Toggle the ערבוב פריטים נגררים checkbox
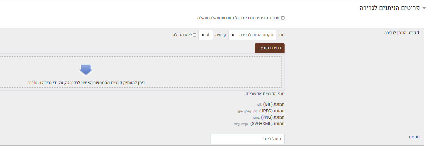This screenshot has width=428, height=150. [x=283, y=18]
